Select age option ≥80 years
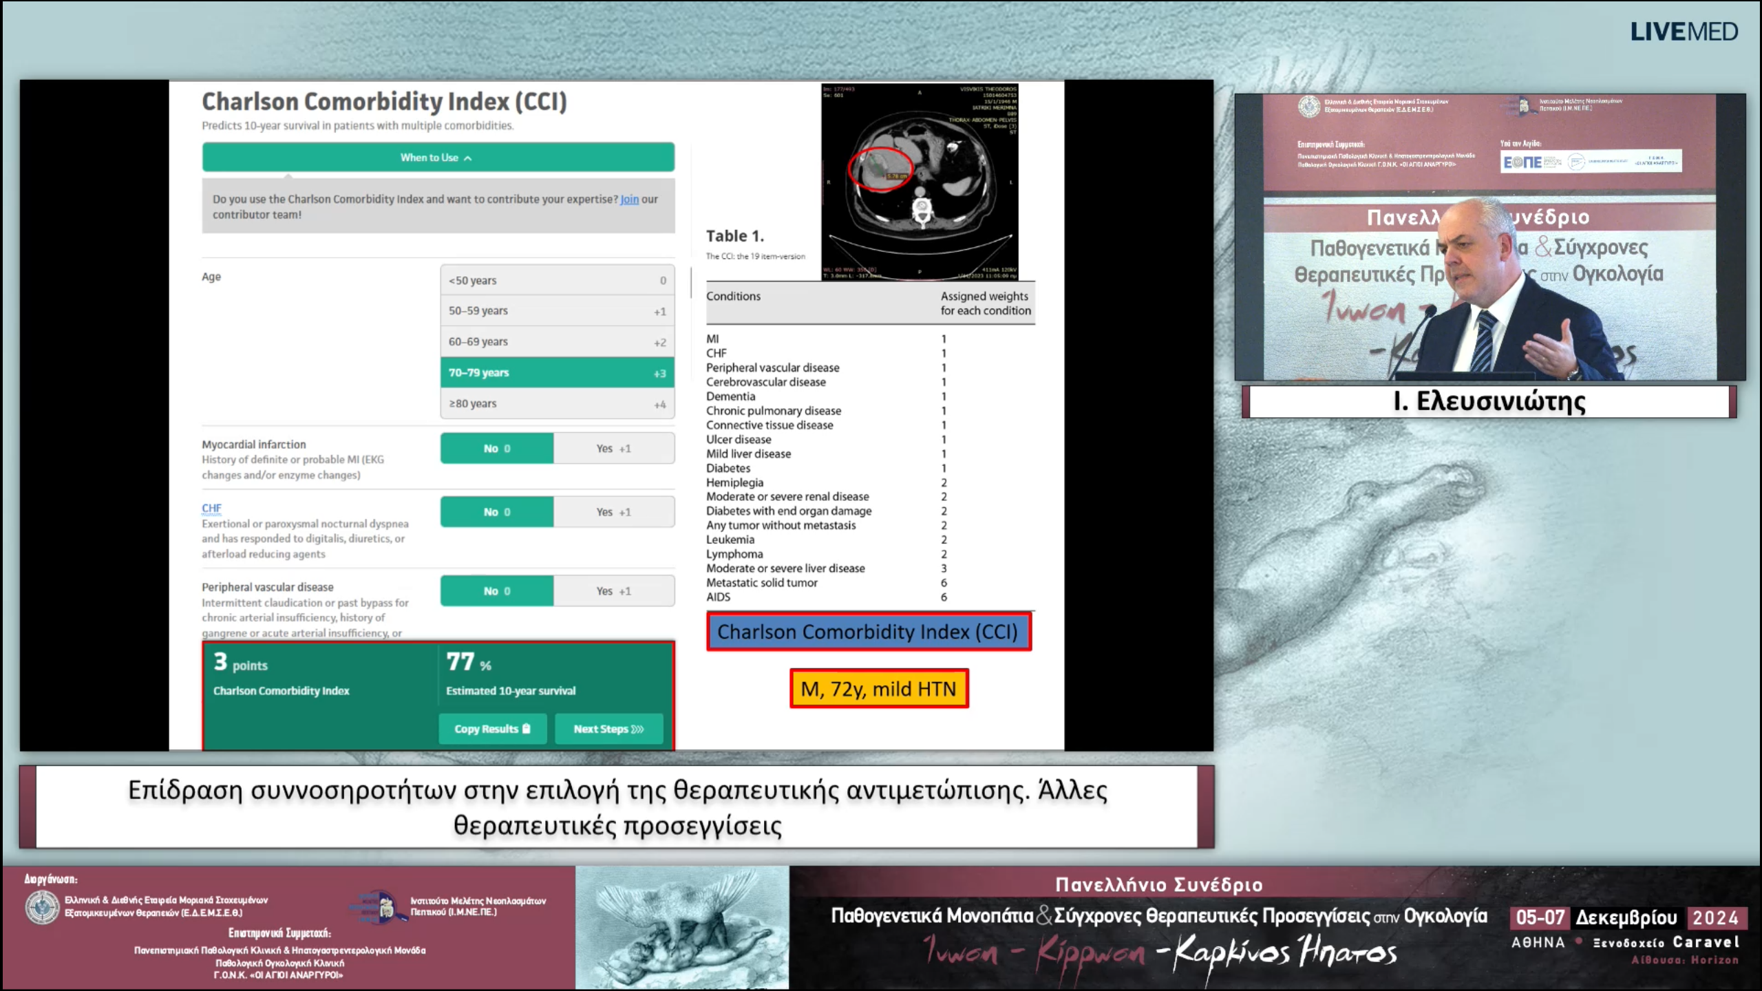This screenshot has width=1762, height=991. coord(557,404)
